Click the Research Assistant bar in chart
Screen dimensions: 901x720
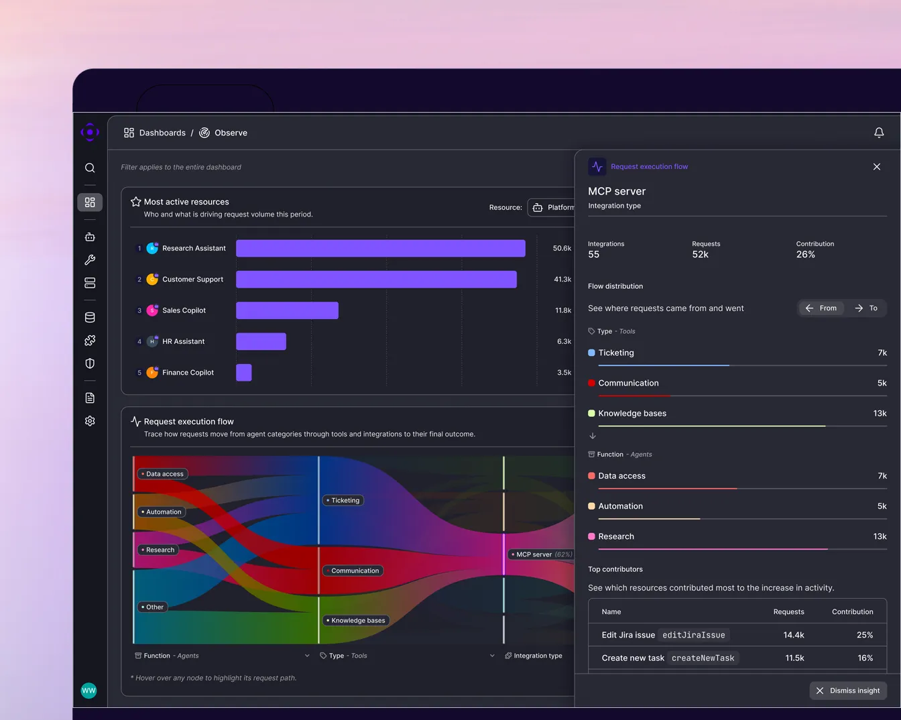coord(381,248)
